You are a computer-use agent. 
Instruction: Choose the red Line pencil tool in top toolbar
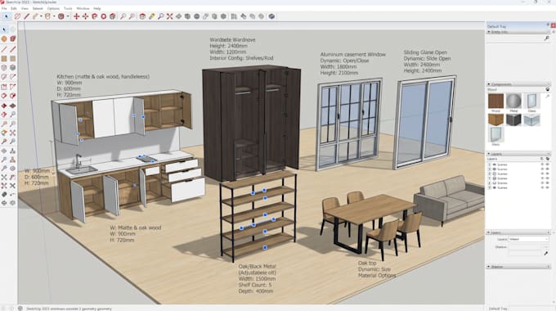27,16
